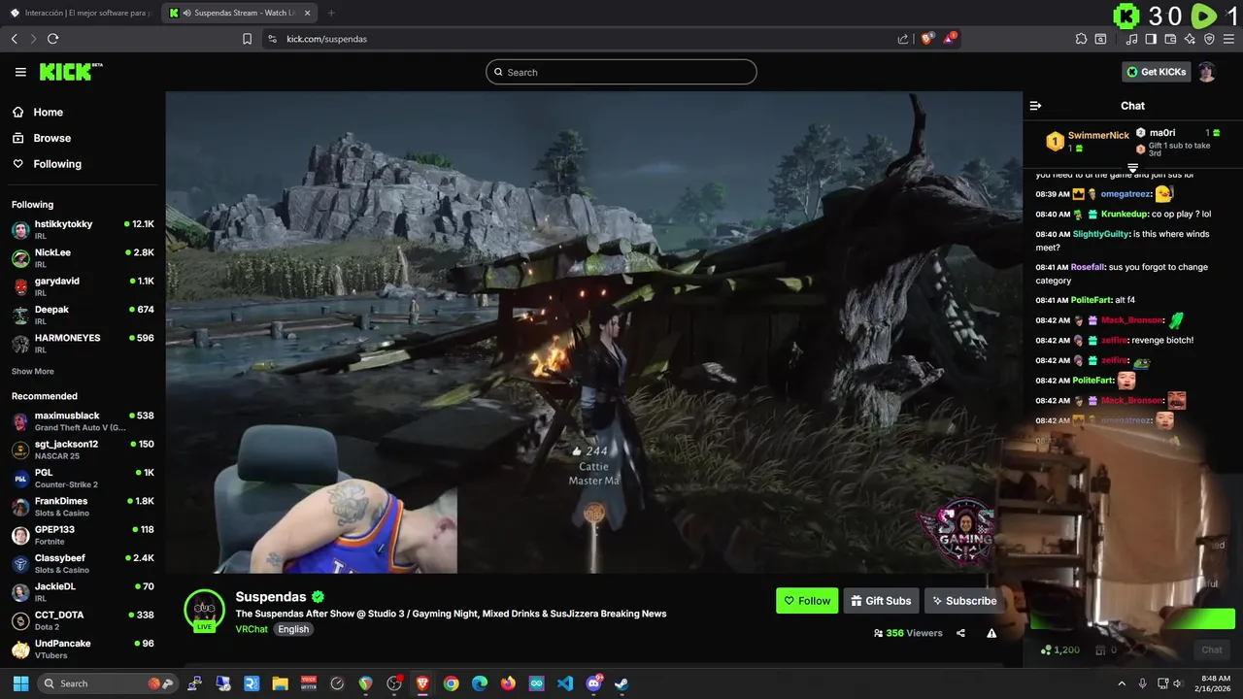Click ma0ri on gift leaderboard
This screenshot has width=1243, height=699.
(x=1161, y=133)
